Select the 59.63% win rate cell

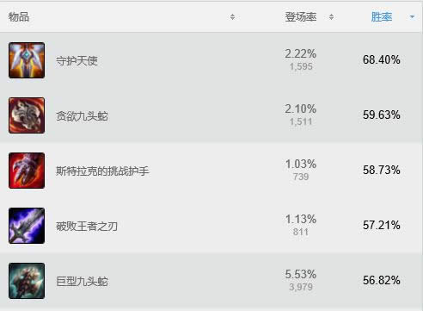[382, 115]
